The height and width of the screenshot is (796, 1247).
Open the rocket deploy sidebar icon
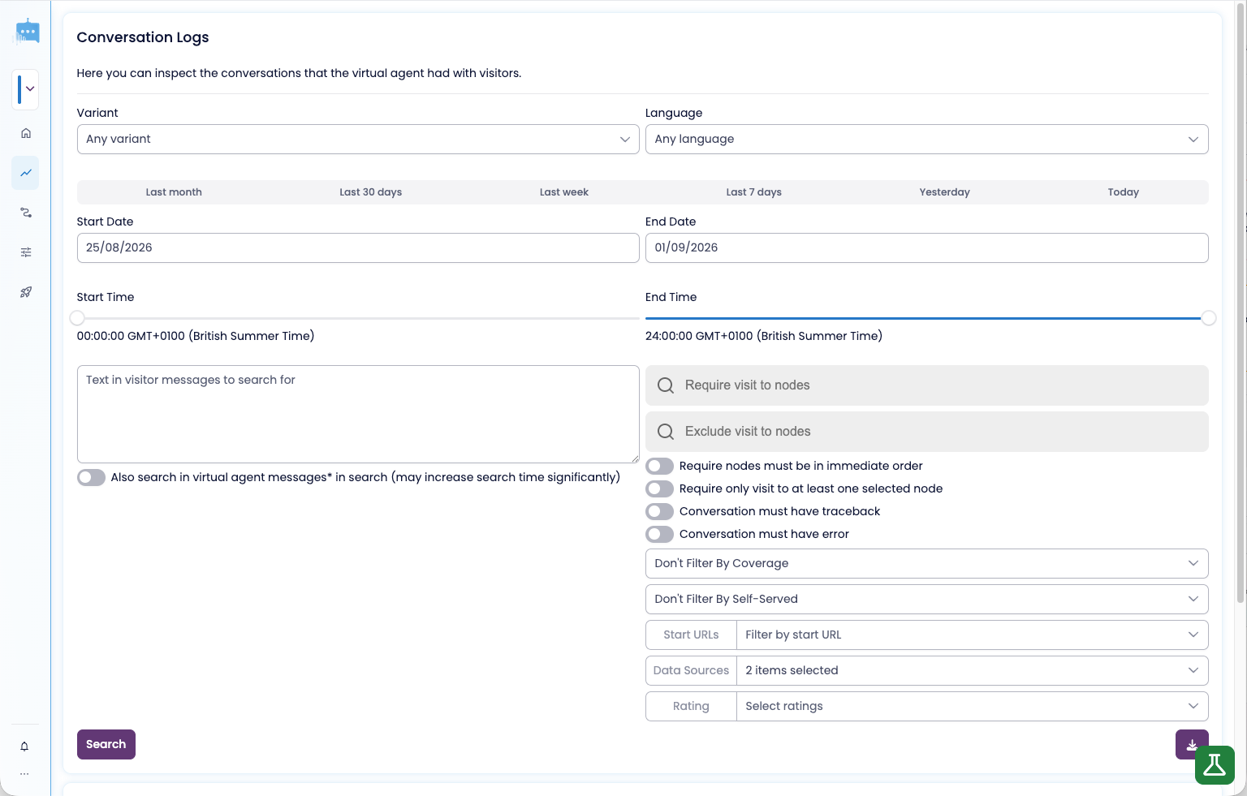(26, 292)
